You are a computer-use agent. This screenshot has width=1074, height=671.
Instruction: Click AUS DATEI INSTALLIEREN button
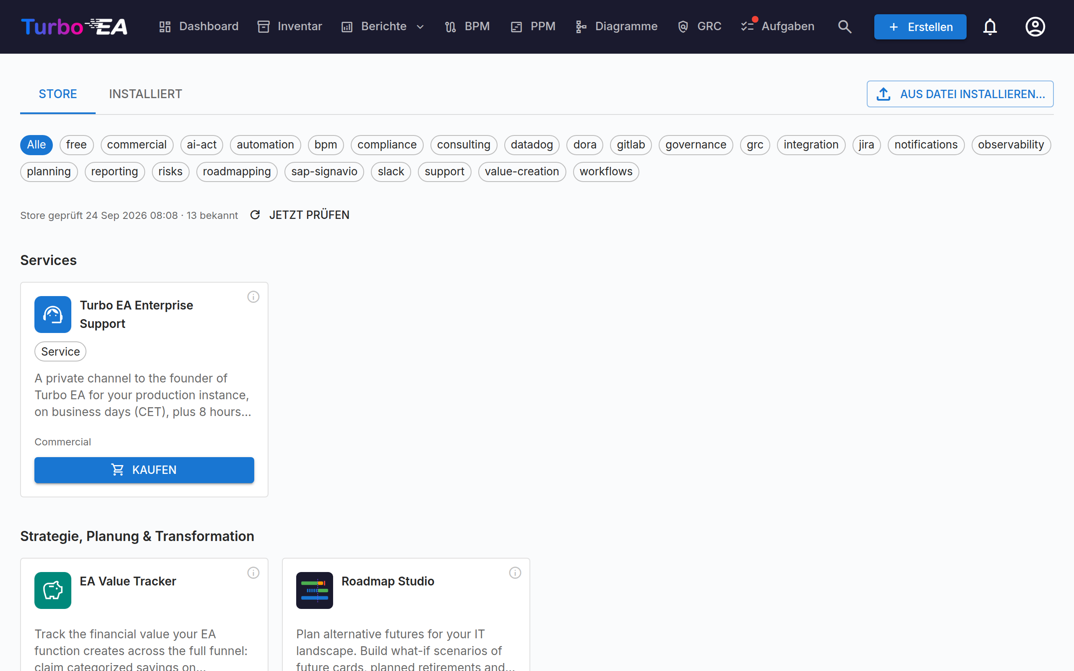(960, 94)
